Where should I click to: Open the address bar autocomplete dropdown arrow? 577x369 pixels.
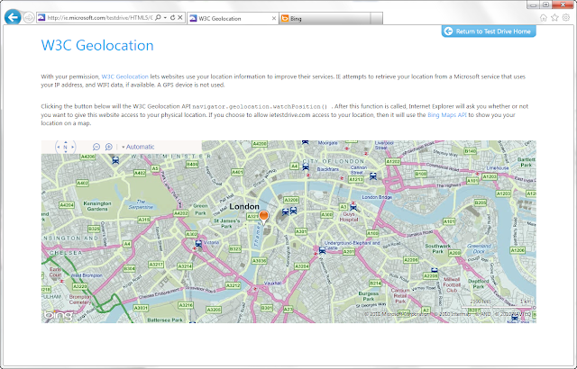coord(165,18)
